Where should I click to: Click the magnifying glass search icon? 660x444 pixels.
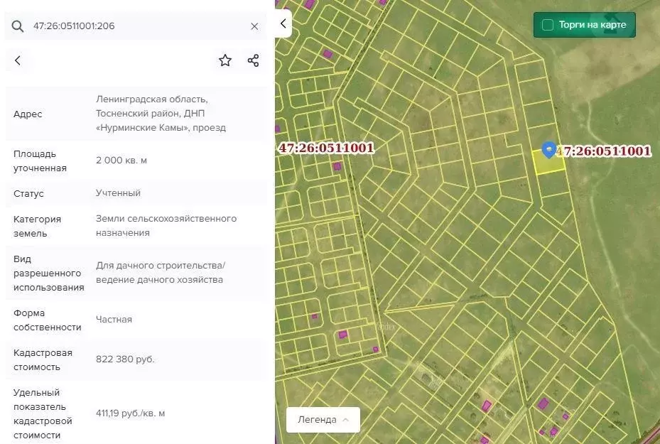(x=18, y=26)
